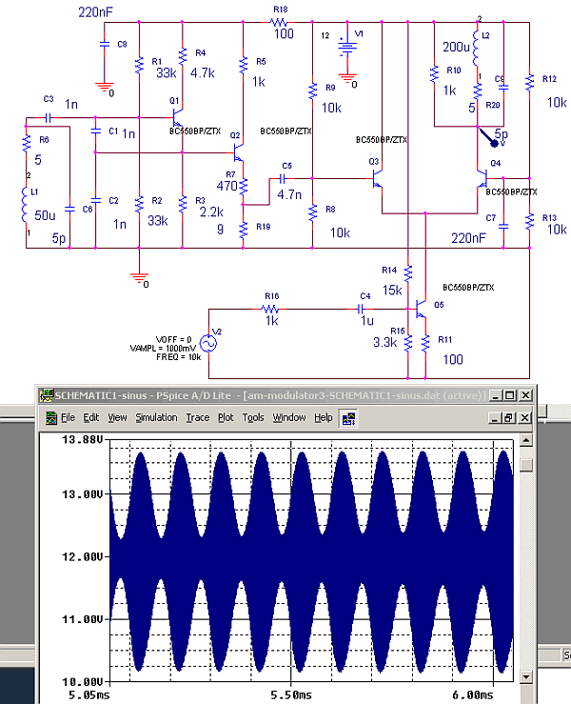The height and width of the screenshot is (704, 571).
Task: Select inductor L2 symbol
Action: 477,49
